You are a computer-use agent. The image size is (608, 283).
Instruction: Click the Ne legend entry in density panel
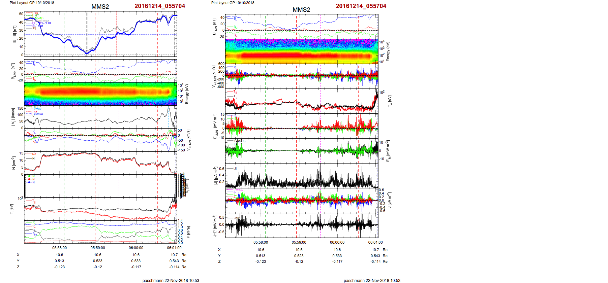pyautogui.click(x=34, y=154)
